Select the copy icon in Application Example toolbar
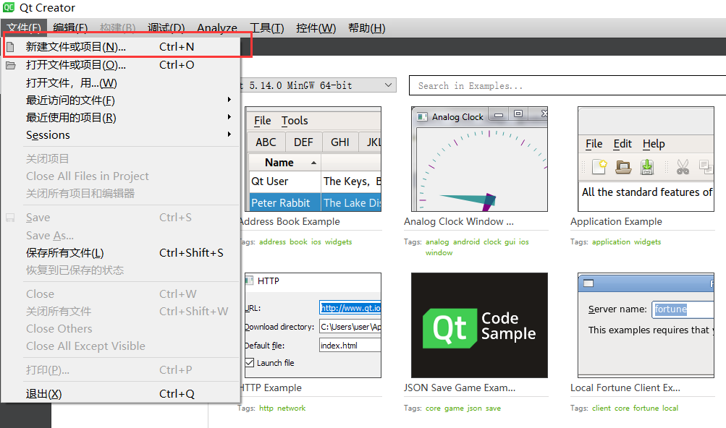 tap(706, 167)
